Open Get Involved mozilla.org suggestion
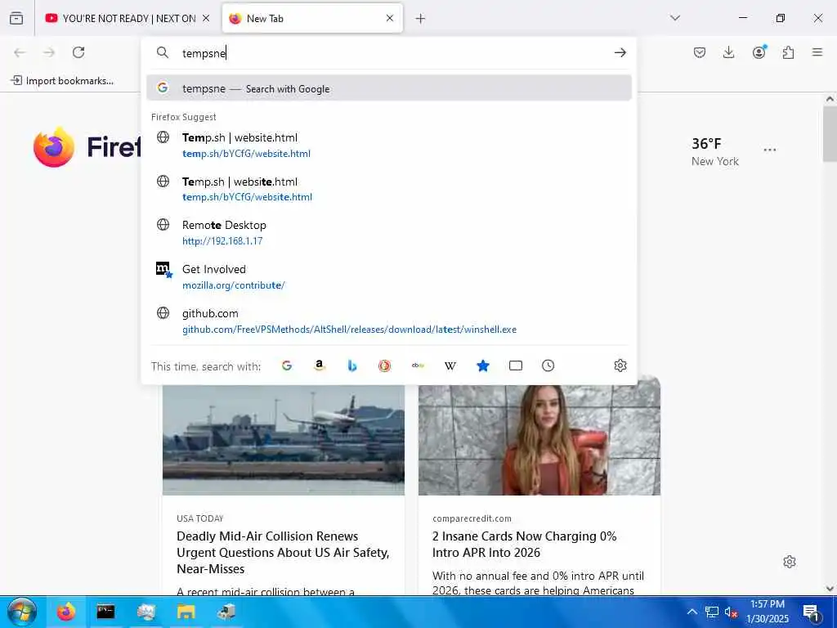837x628 pixels. click(388, 277)
